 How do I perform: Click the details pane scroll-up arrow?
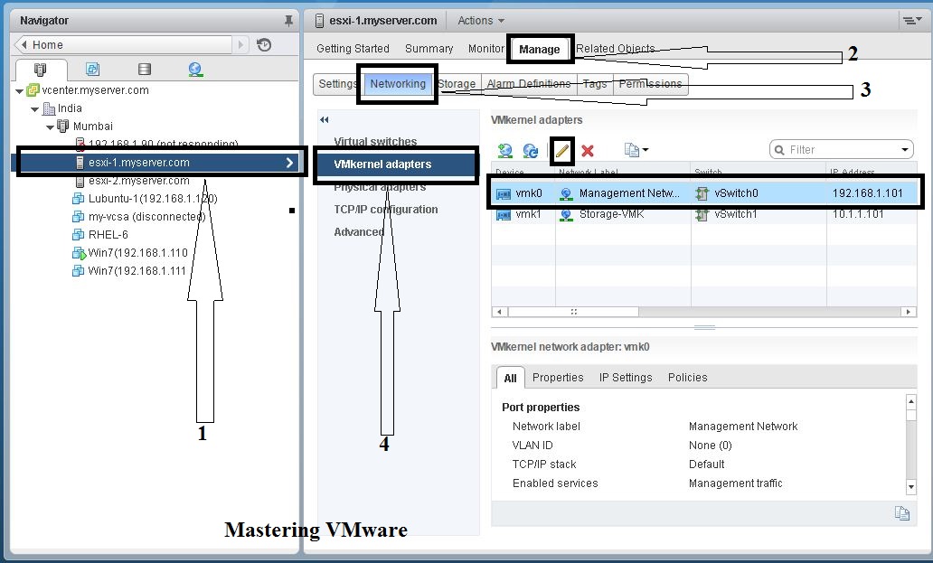pyautogui.click(x=911, y=400)
